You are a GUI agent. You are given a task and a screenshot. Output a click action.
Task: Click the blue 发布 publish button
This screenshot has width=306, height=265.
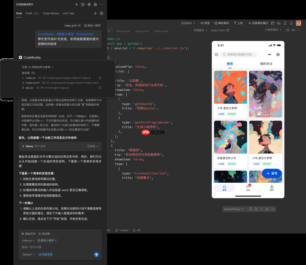pos(271,173)
